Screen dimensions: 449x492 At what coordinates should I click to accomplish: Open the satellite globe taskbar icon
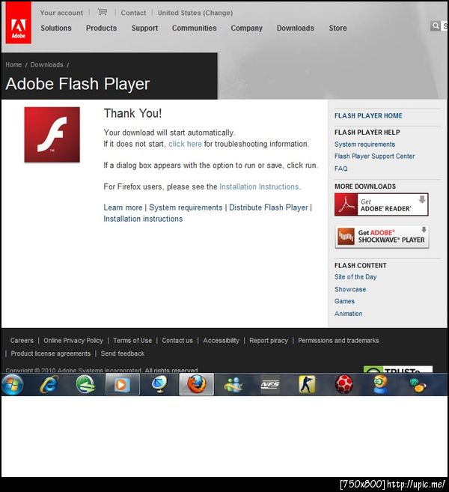[159, 384]
